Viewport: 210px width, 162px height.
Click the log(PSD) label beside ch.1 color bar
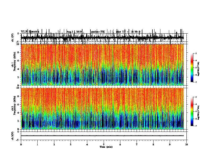tap(199, 69)
